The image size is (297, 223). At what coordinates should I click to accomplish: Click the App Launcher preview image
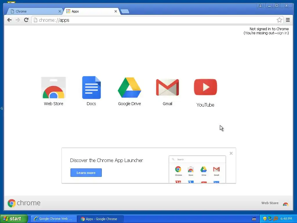(197, 169)
